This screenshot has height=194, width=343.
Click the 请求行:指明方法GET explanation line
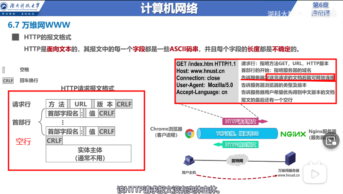pos(285,63)
